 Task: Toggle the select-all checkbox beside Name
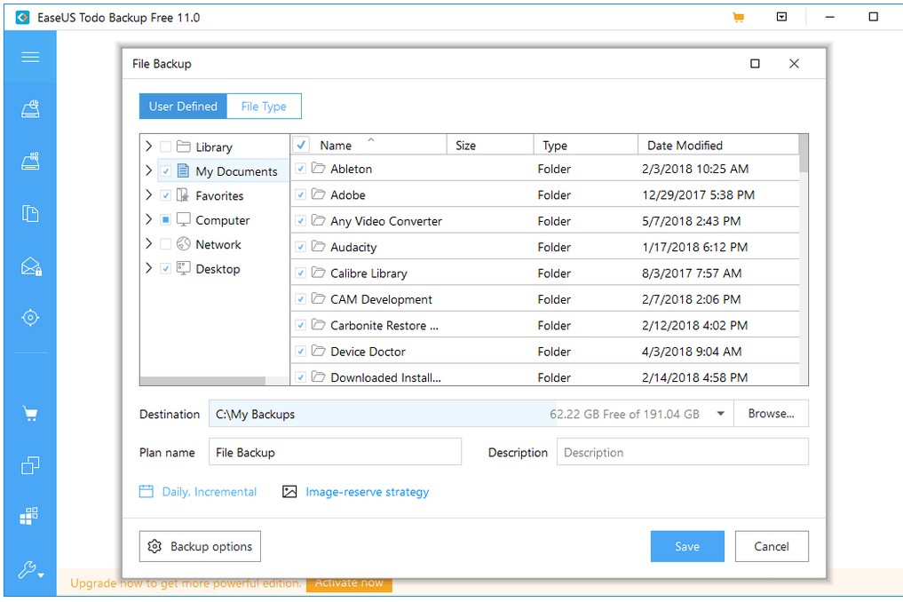301,145
